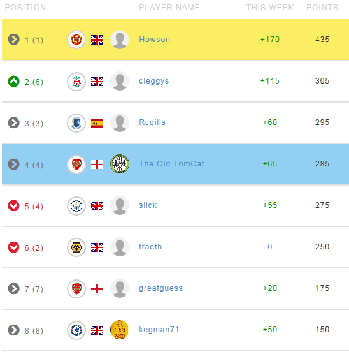The image size is (349, 352).
Task: Click the red down arrow beside position 5
Action: (13, 205)
